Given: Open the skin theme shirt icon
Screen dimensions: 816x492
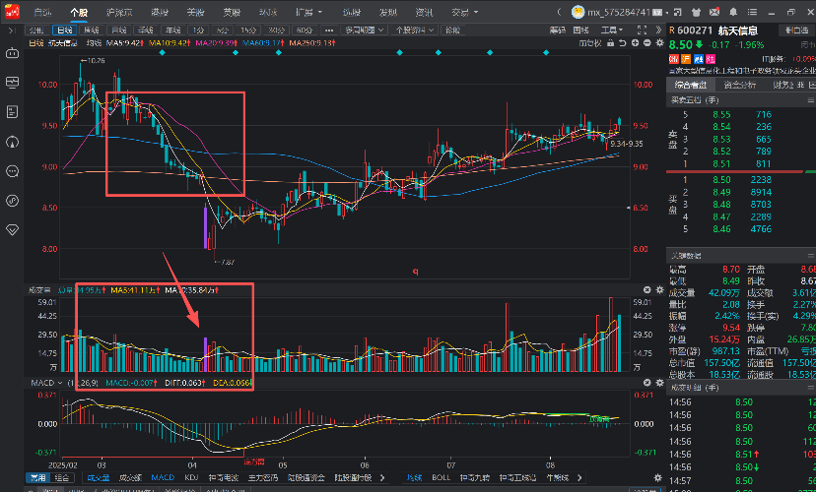Looking at the screenshot, I should 696,12.
